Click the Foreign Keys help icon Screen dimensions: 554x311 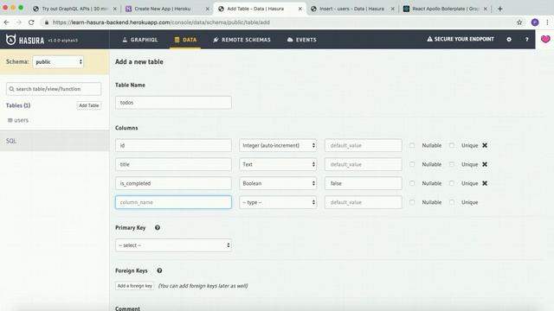click(x=159, y=270)
